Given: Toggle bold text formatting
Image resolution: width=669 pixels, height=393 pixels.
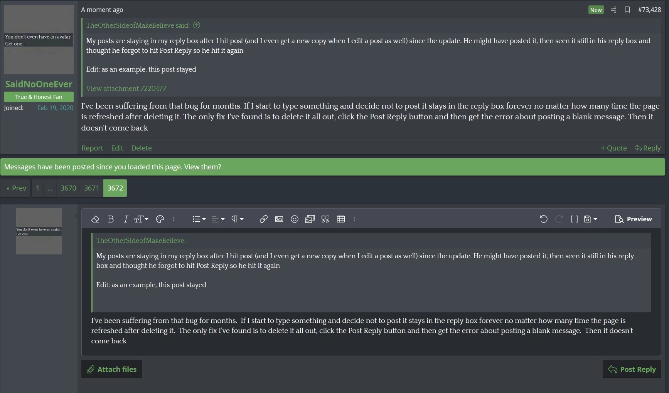Looking at the screenshot, I should click(x=111, y=219).
